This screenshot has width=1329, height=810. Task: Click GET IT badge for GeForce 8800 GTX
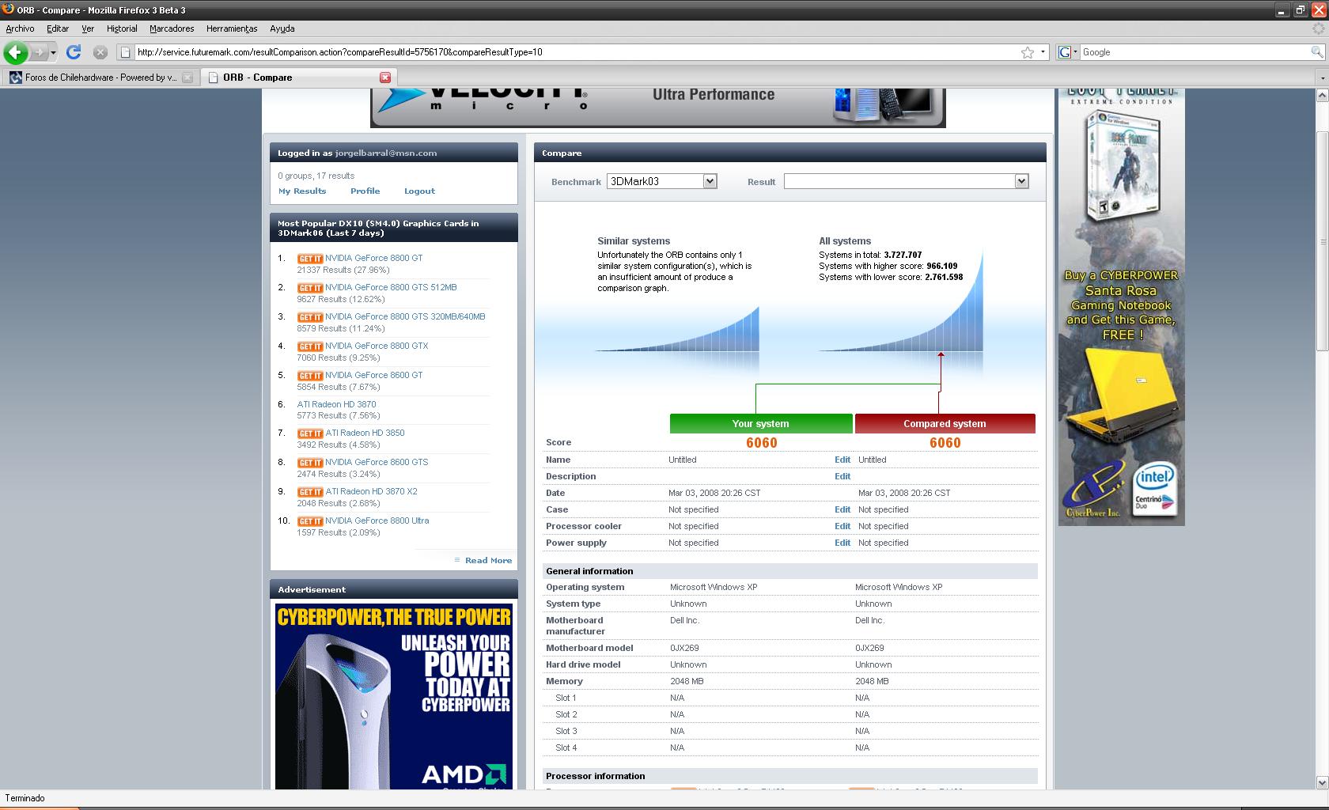pos(310,346)
